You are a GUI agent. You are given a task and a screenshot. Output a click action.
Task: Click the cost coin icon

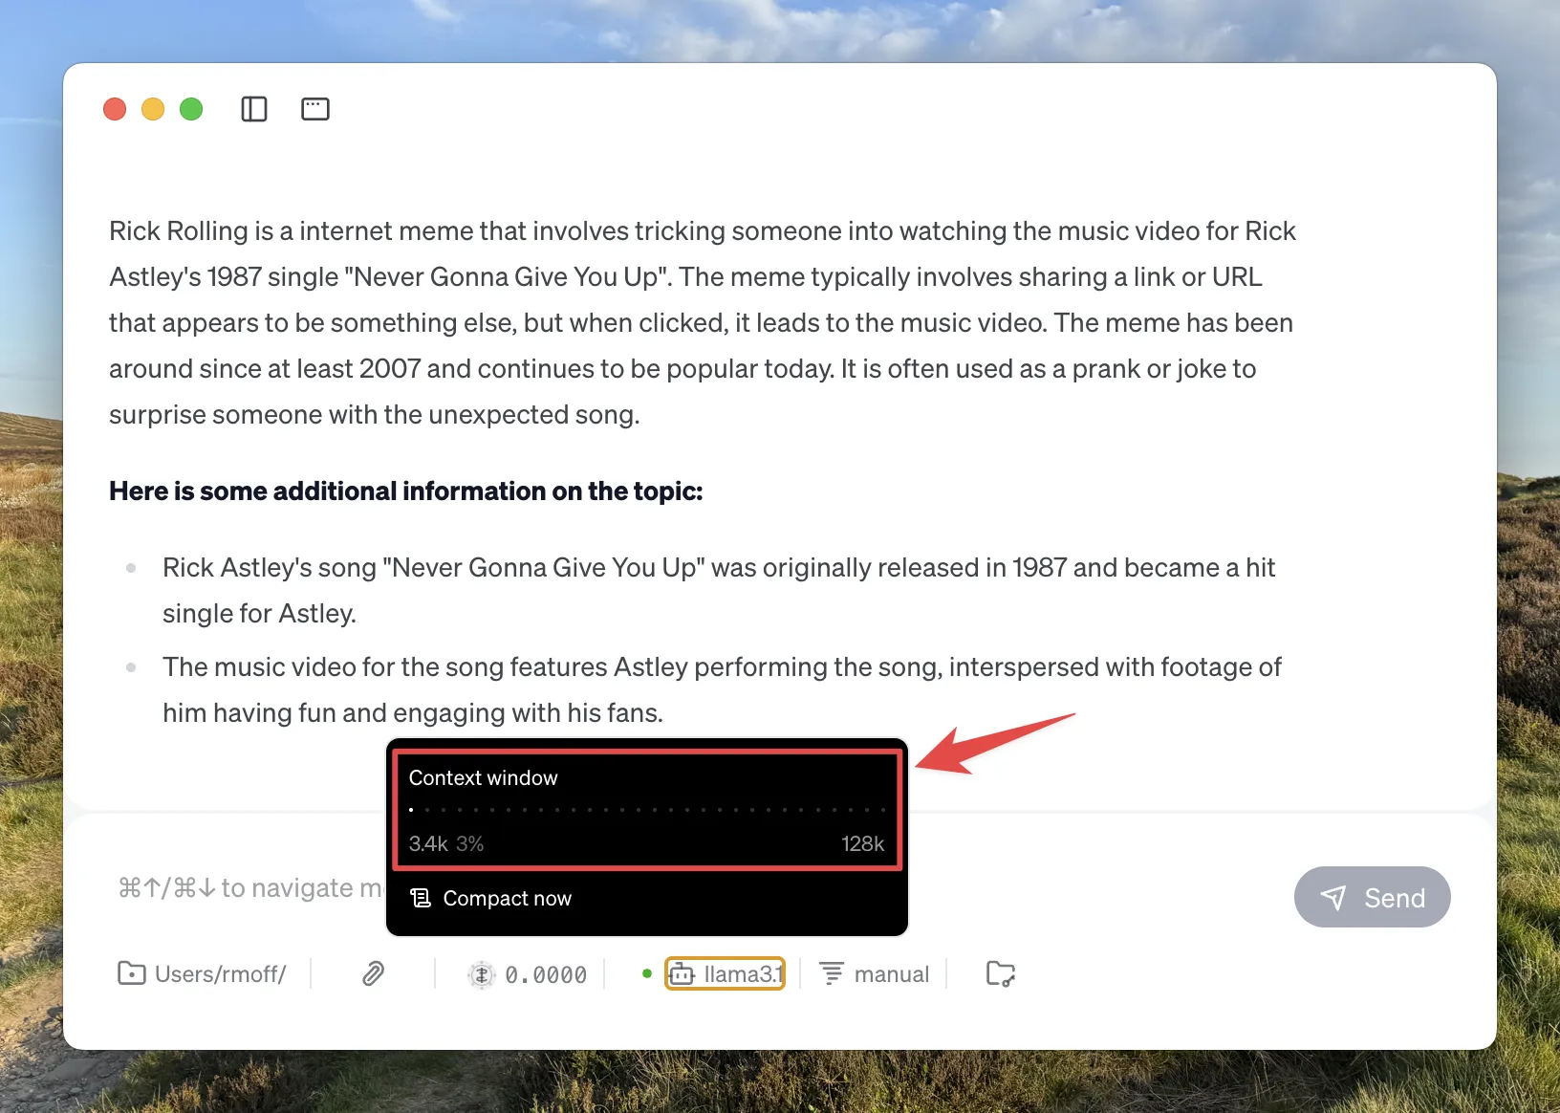[x=482, y=974]
